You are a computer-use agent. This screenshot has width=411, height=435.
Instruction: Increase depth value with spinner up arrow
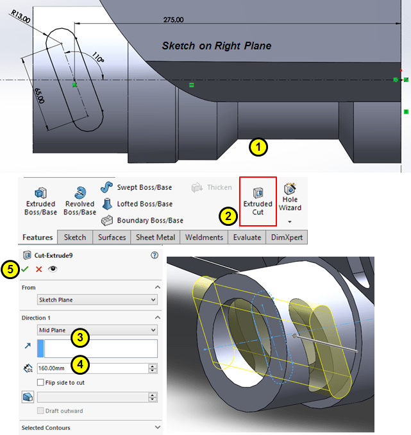(x=153, y=366)
